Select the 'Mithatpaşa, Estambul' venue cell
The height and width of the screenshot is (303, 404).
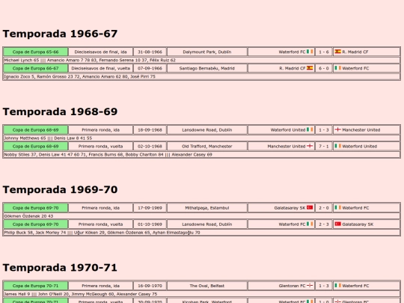click(x=207, y=208)
